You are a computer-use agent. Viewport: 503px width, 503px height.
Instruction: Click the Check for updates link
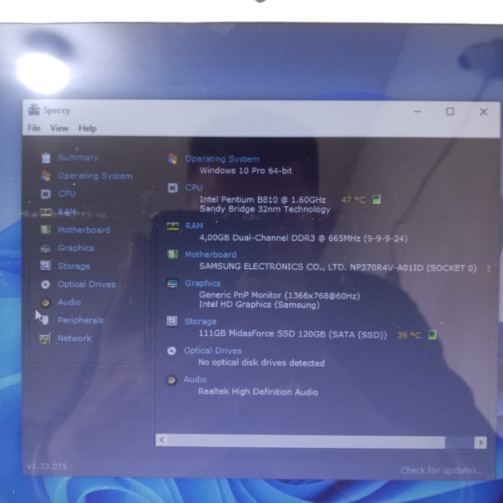tap(441, 470)
